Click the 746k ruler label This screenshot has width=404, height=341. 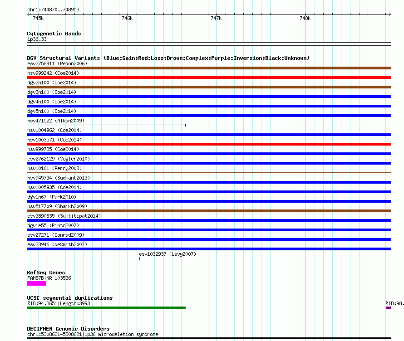pyautogui.click(x=127, y=18)
